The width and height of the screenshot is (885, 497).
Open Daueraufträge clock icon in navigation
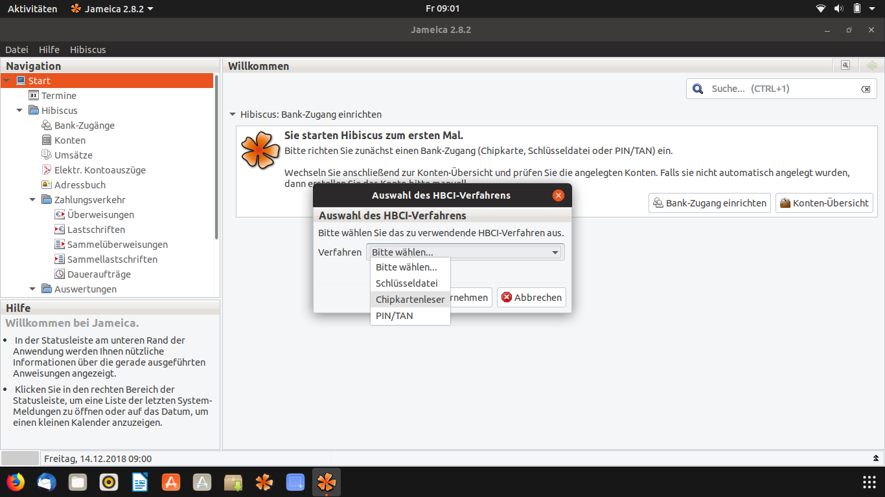[60, 274]
